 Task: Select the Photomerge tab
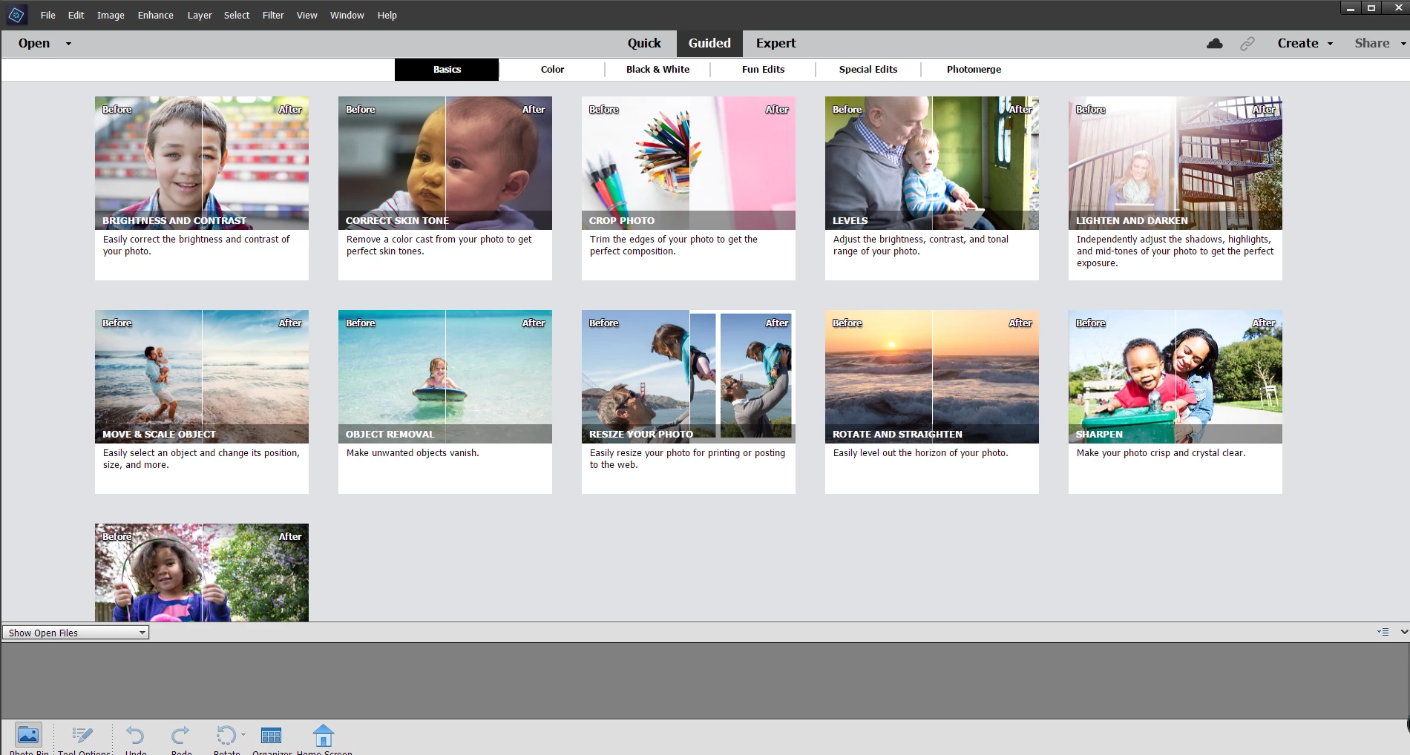click(974, 69)
